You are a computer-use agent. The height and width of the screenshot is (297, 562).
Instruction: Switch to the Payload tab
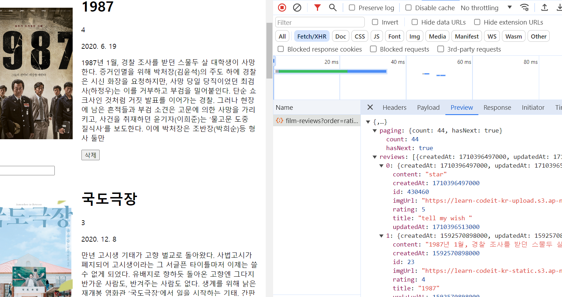[x=428, y=108]
